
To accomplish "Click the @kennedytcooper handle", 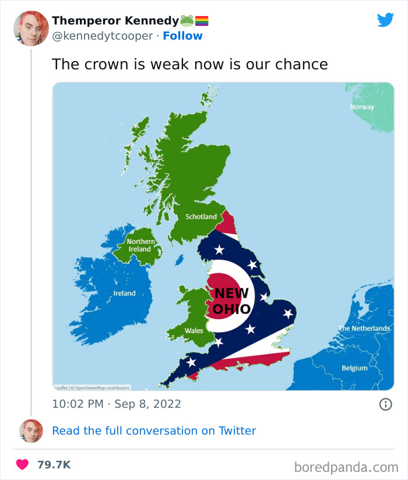I will 102,36.
